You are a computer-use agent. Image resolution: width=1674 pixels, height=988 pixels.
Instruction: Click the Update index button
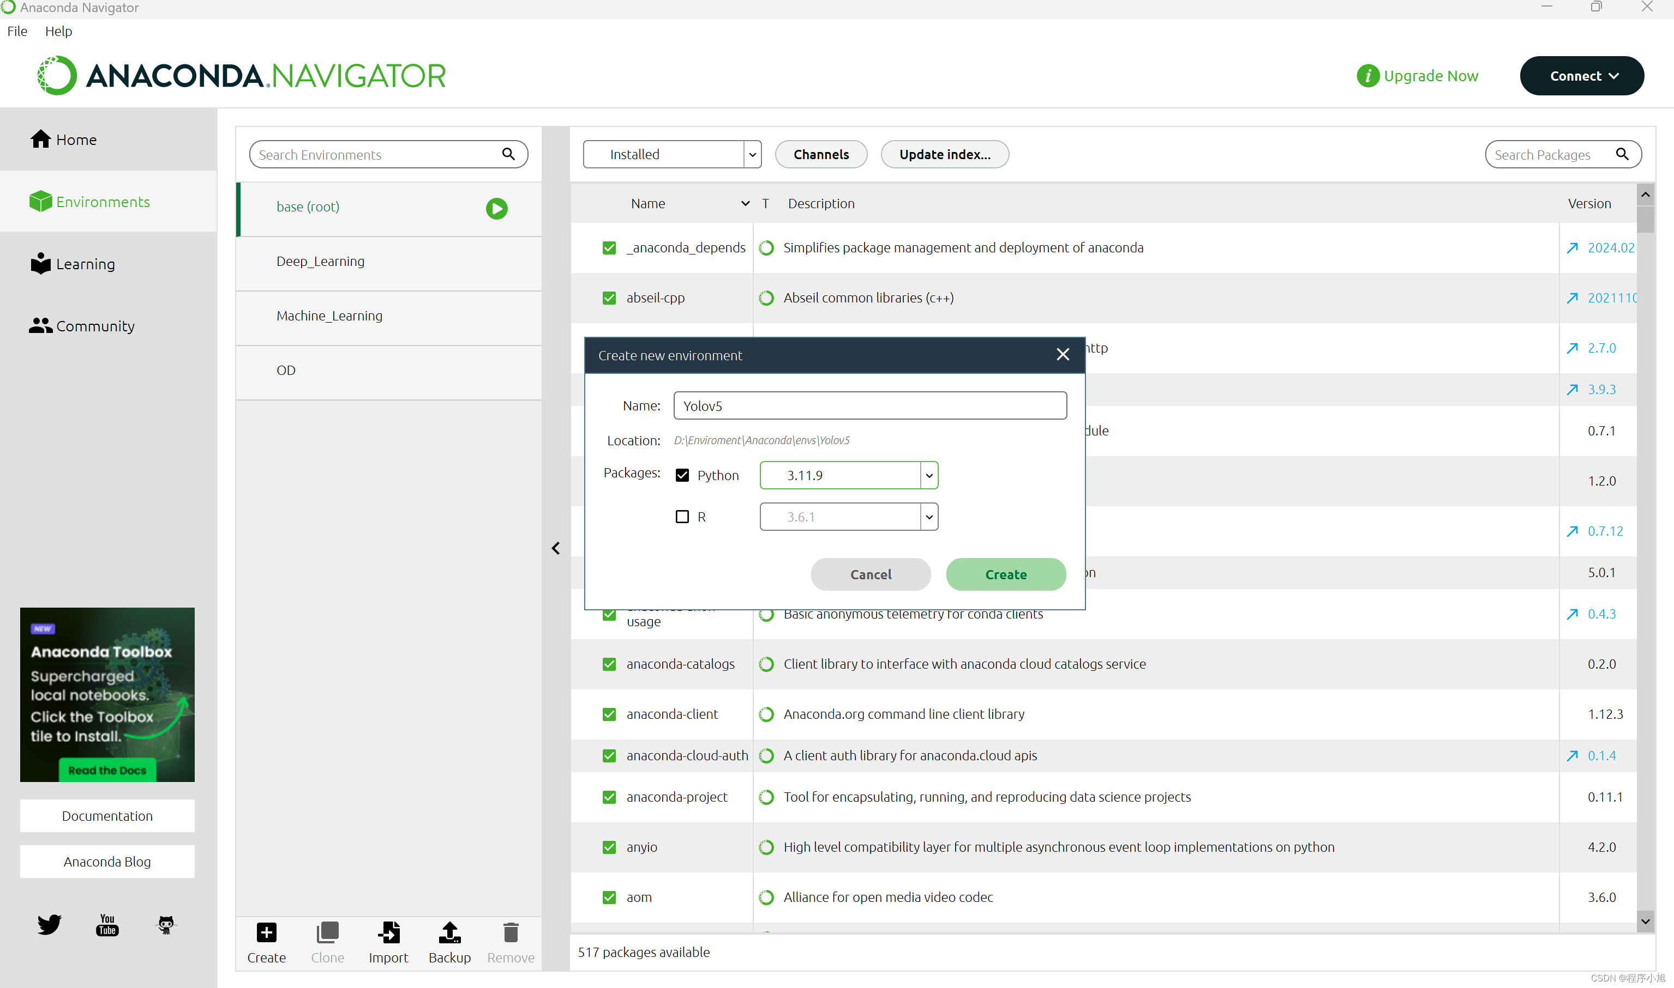click(944, 154)
